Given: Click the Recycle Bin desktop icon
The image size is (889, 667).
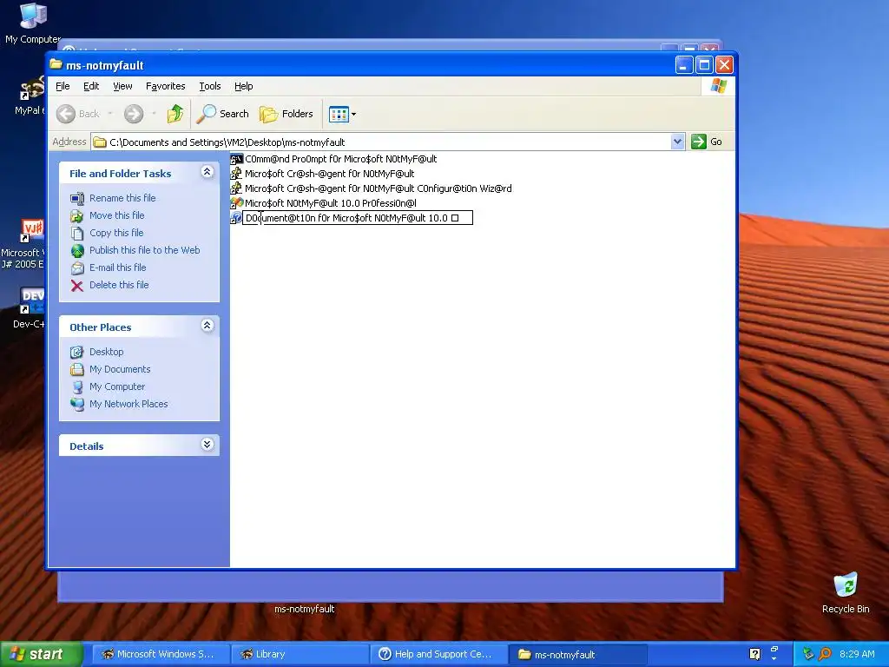Looking at the screenshot, I should click(x=846, y=584).
